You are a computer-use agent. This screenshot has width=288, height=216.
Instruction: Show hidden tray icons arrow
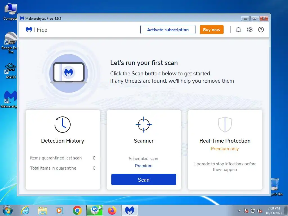coord(239,211)
